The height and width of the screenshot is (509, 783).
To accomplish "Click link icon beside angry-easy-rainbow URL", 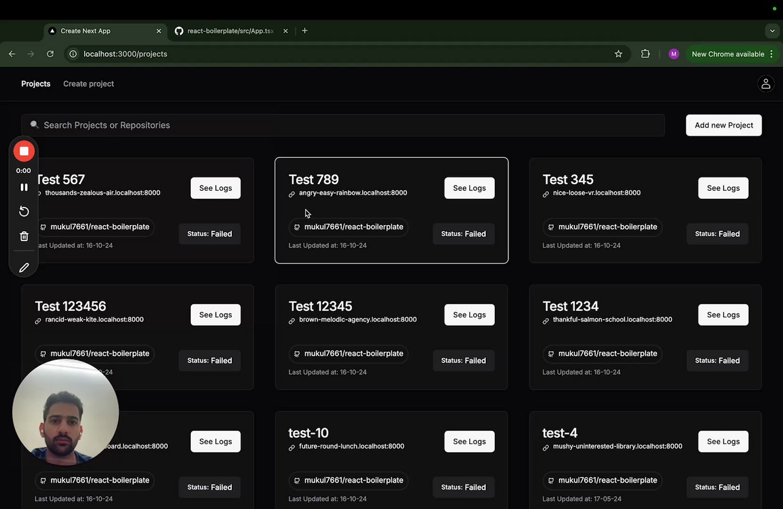I will click(292, 194).
